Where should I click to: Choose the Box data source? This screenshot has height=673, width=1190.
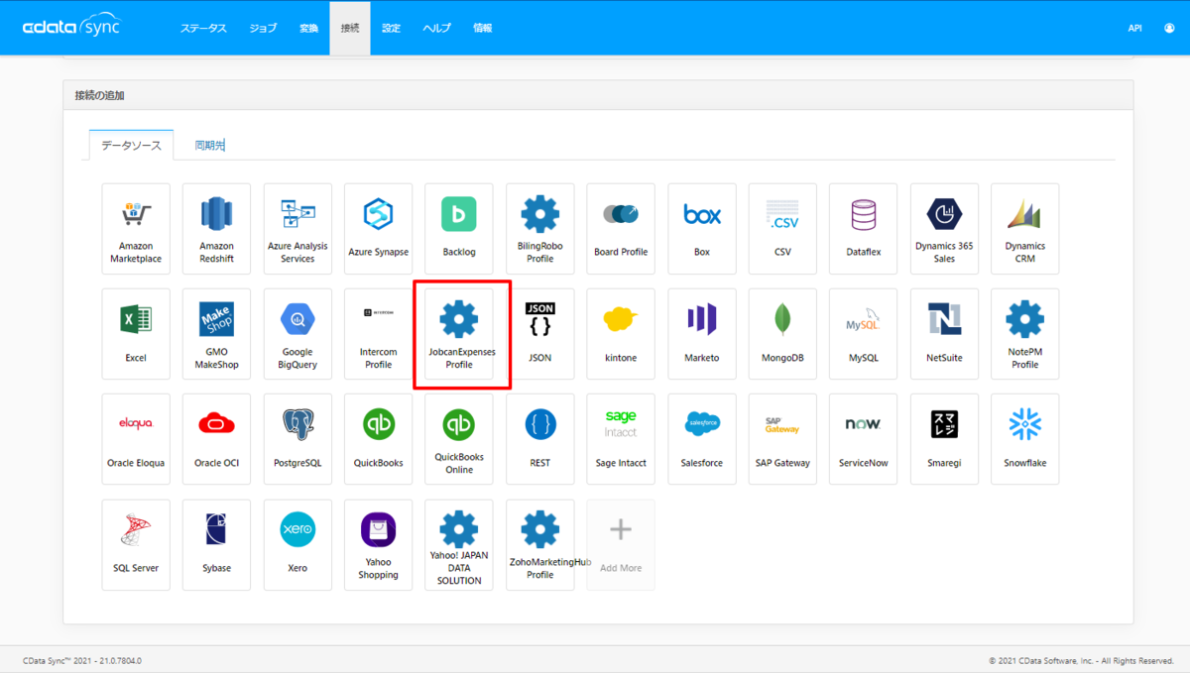click(x=702, y=229)
